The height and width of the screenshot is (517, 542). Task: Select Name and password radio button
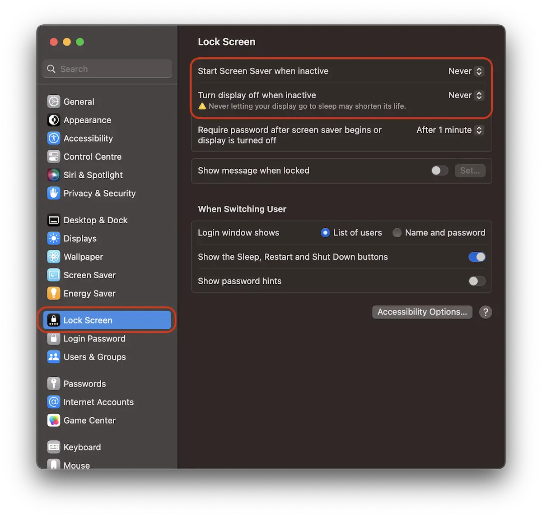click(x=397, y=233)
